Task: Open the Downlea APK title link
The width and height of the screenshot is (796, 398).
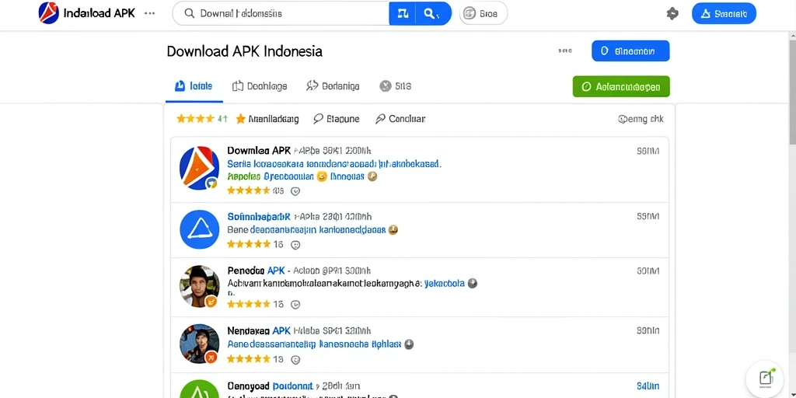Action: pyautogui.click(x=259, y=151)
